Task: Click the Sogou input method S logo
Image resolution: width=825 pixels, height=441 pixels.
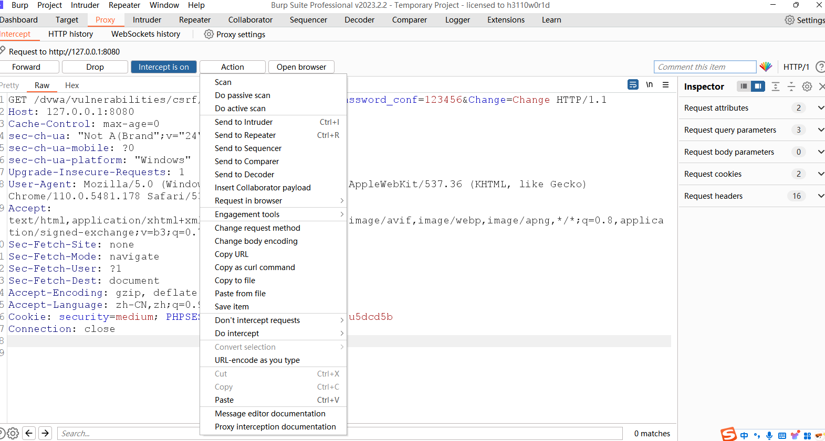Action: coord(728,434)
